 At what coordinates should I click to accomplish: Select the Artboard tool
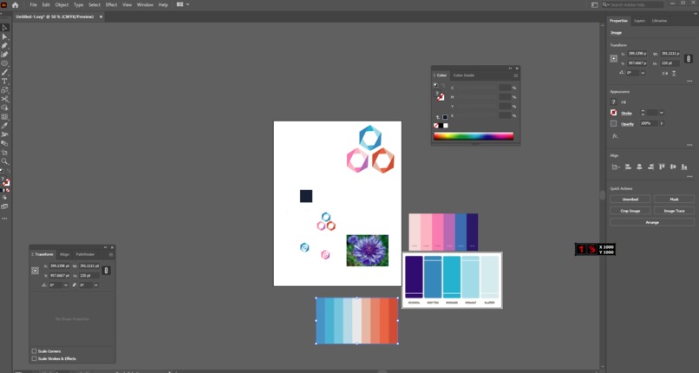[5, 153]
